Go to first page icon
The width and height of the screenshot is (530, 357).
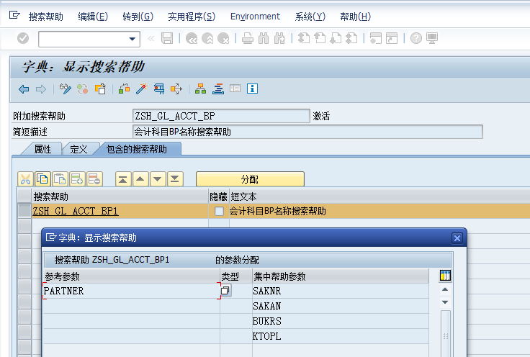click(304, 38)
